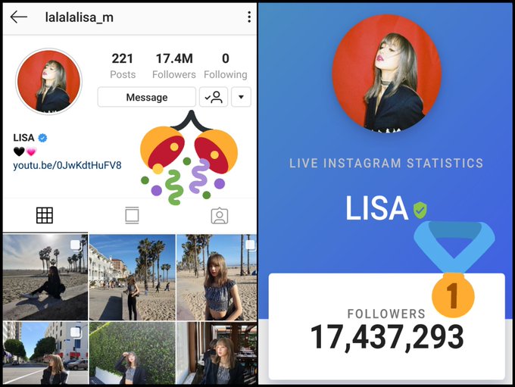Open the three-dot options menu

tap(249, 17)
